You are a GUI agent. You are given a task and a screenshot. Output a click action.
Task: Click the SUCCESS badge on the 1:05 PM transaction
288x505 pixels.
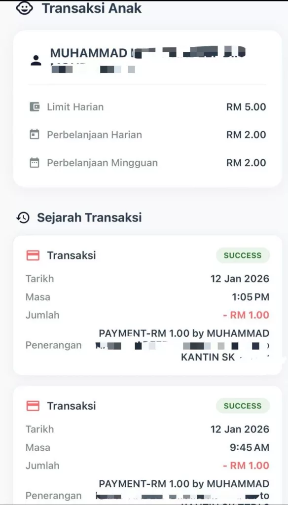point(243,255)
